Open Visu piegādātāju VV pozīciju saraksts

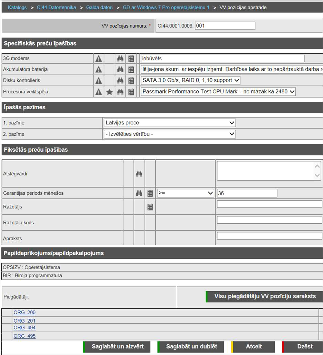264,296
